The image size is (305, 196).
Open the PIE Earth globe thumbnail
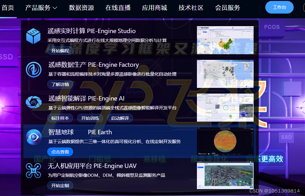click(x=225, y=141)
